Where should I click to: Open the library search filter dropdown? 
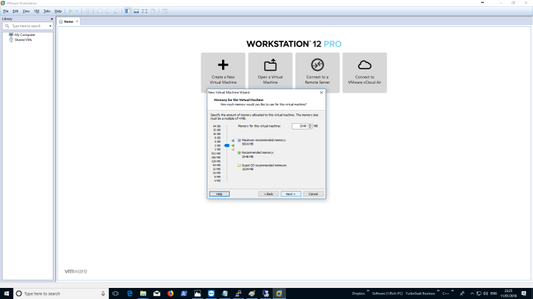pos(50,26)
